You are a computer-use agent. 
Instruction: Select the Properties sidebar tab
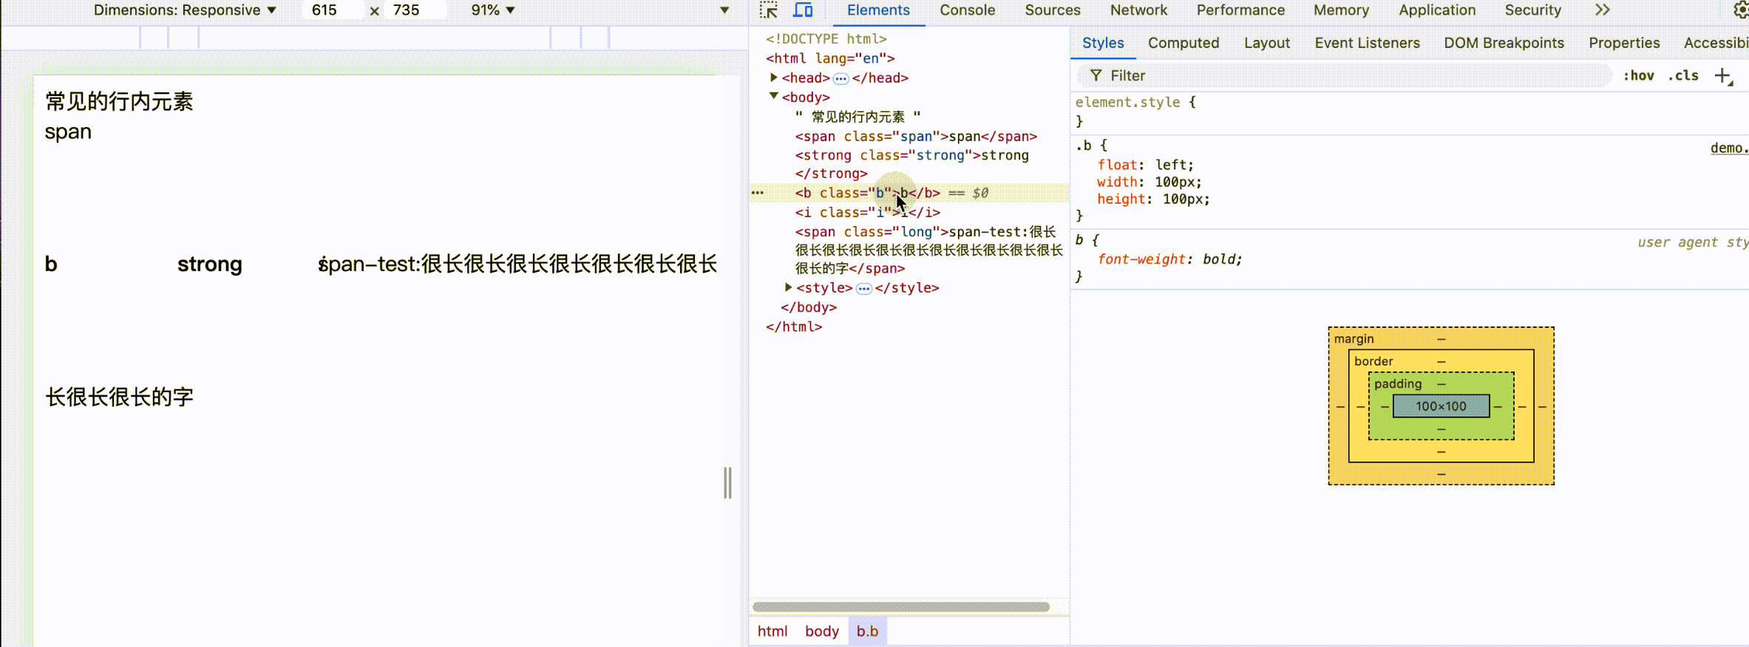pos(1624,43)
